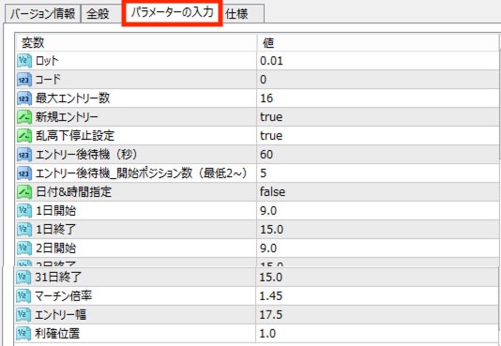
Task: Click the double icon beside マーチン倍率
Action: click(x=23, y=296)
